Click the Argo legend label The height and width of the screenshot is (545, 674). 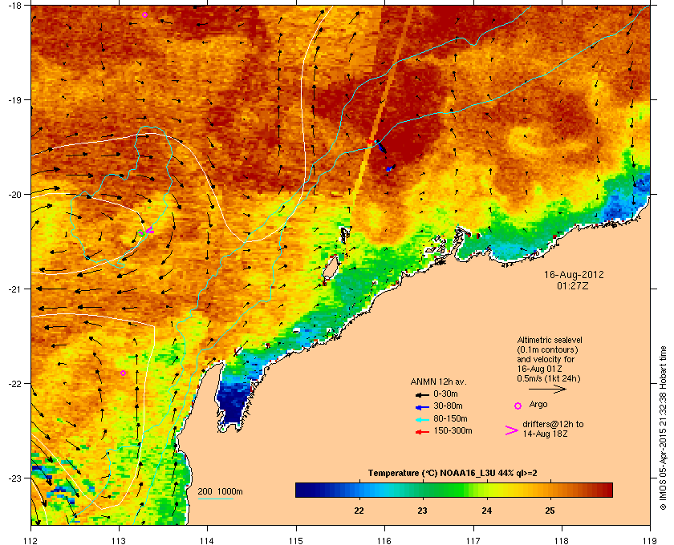pos(538,404)
